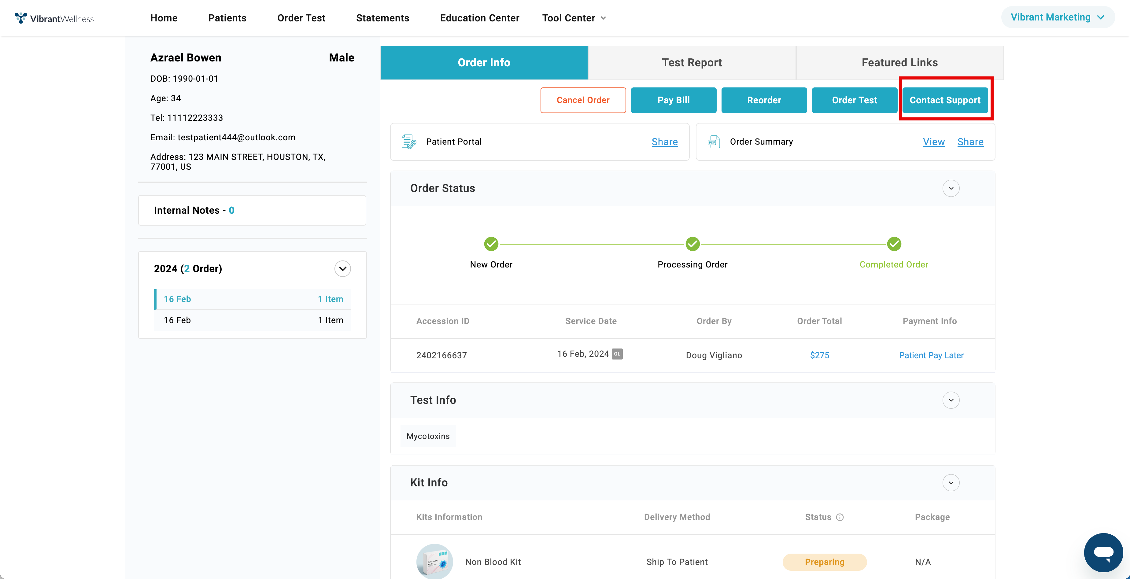Image resolution: width=1130 pixels, height=579 pixels.
Task: Switch to the Test Report tab
Action: (x=692, y=62)
